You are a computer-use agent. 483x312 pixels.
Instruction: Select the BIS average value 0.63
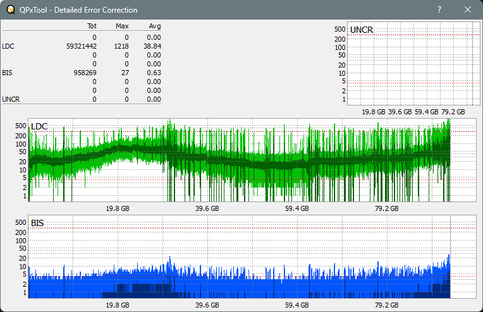click(154, 73)
